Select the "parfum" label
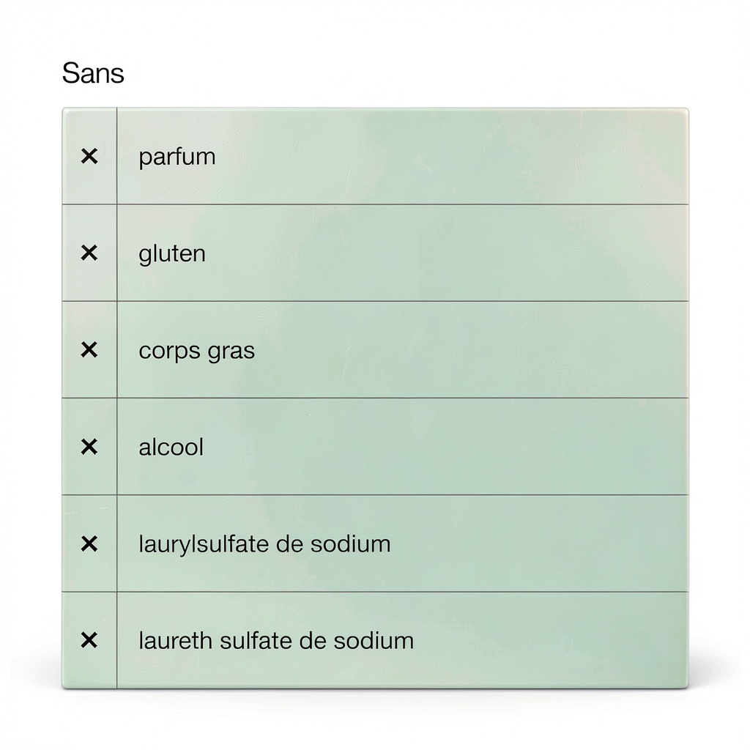The width and height of the screenshot is (750, 750). (x=177, y=157)
